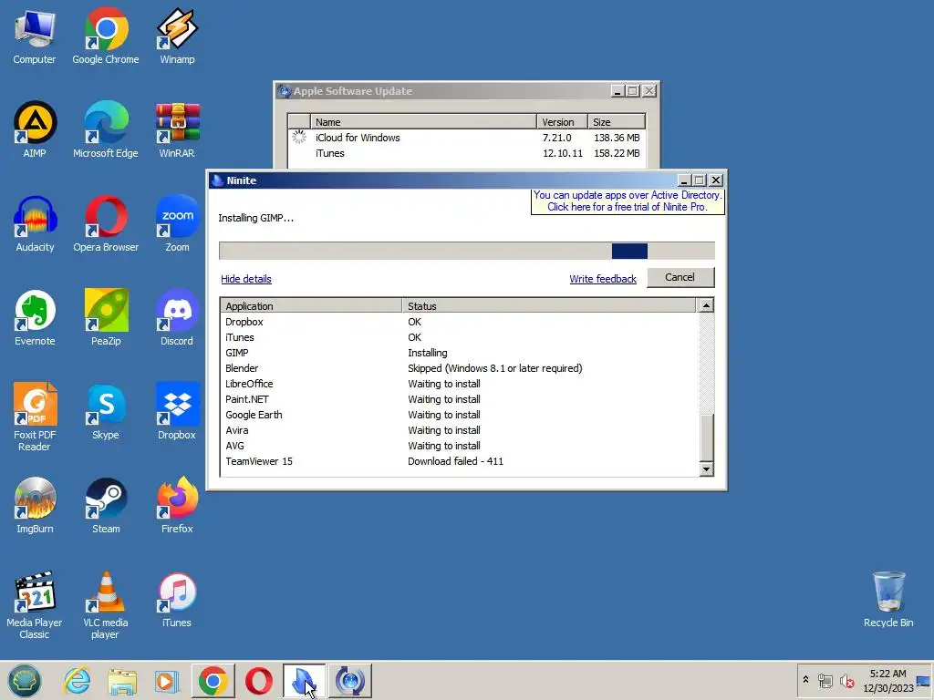Select the Dropbox row in Ninite list
Viewport: 934px width, 700px height.
click(x=459, y=322)
